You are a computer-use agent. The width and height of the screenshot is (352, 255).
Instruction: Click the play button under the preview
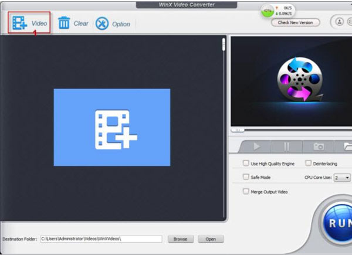256,147
